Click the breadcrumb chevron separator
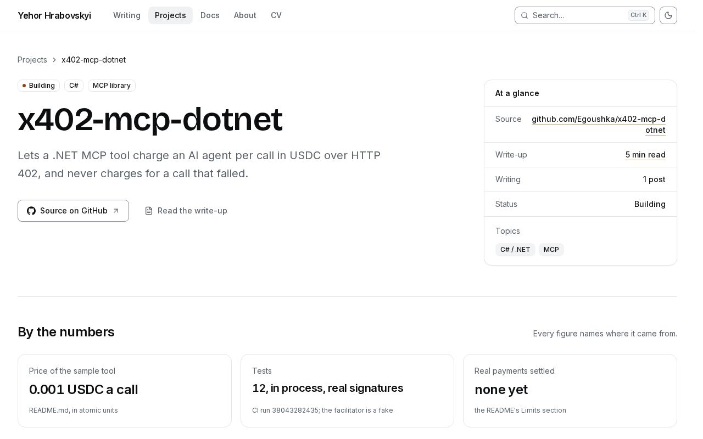The image size is (703, 439). click(54, 60)
